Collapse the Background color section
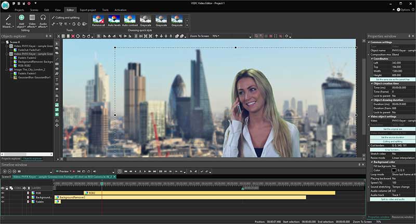Viewport: 416px width, 224px height. [x=372, y=162]
